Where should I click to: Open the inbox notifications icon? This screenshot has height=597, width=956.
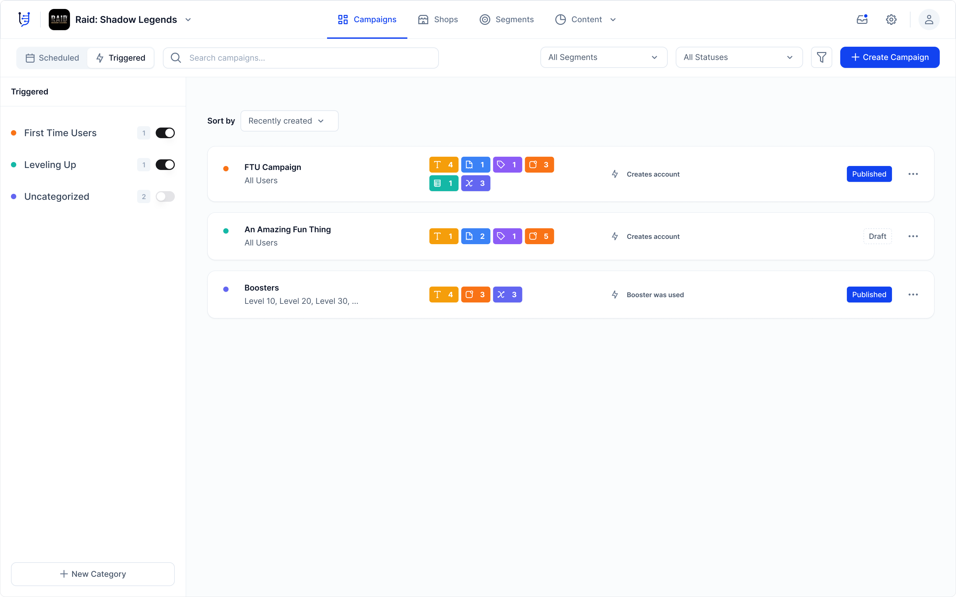pos(862,19)
